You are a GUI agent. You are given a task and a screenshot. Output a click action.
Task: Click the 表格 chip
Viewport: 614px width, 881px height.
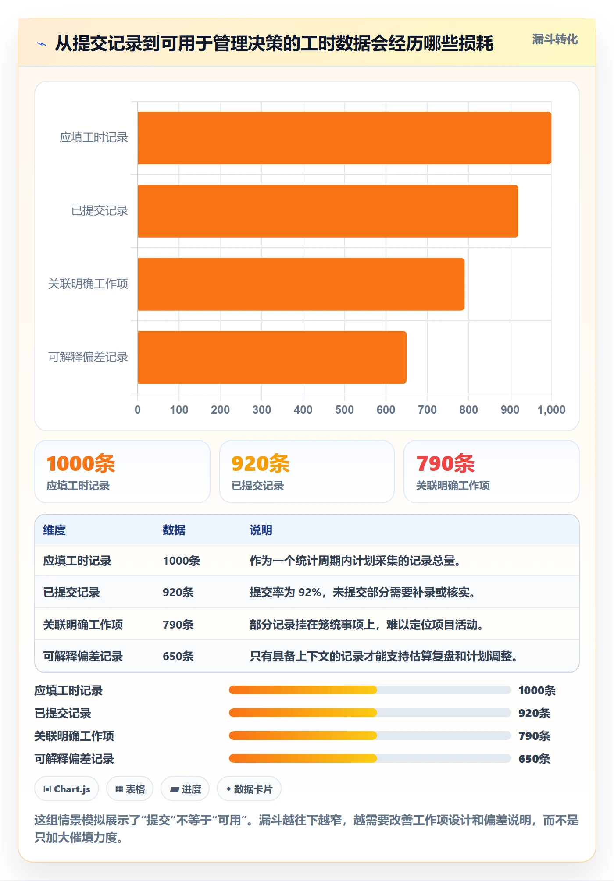pos(130,789)
